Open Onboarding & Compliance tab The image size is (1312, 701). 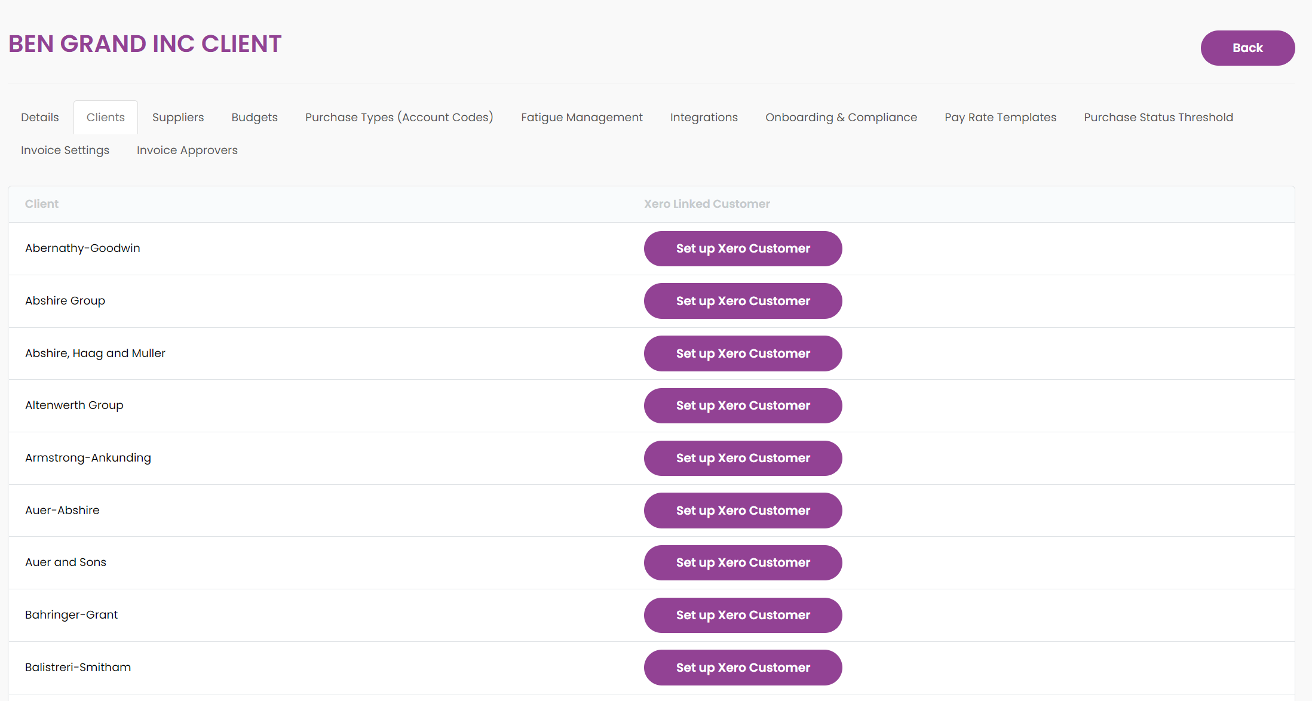pyautogui.click(x=841, y=117)
